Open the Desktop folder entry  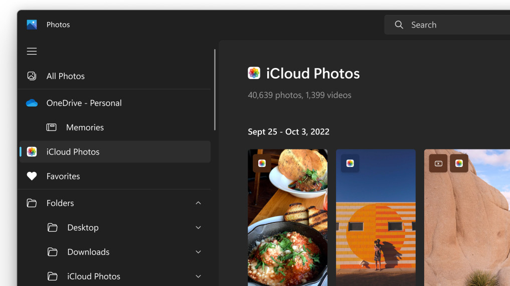point(115,227)
